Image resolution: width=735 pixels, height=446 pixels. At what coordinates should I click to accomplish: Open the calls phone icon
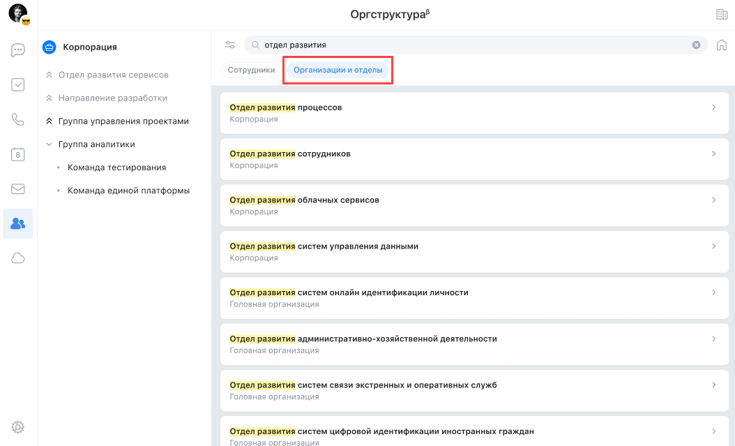tap(18, 119)
